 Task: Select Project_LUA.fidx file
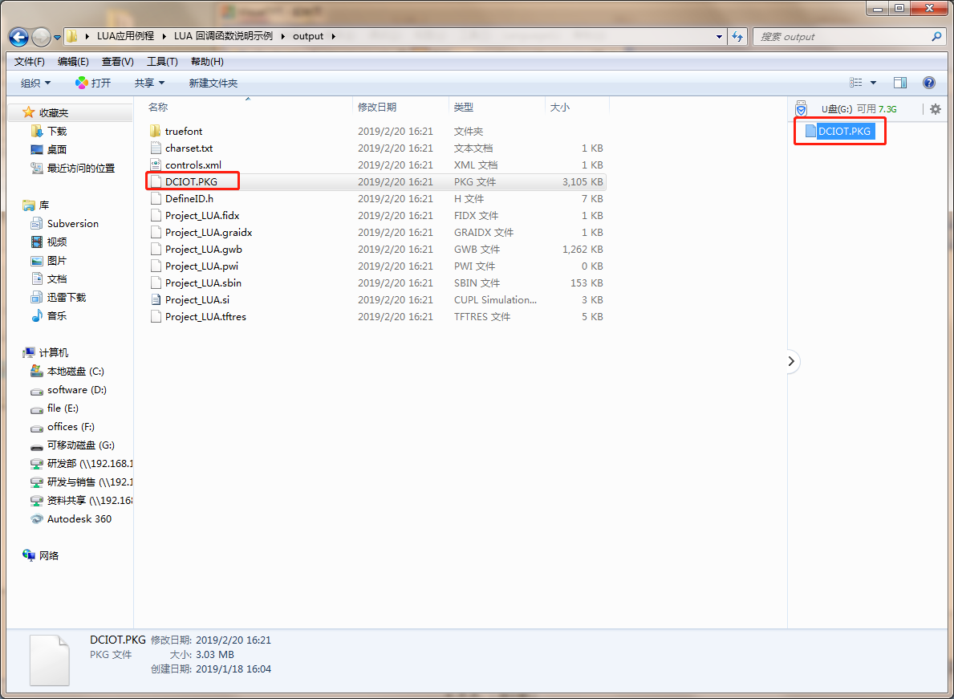click(202, 215)
